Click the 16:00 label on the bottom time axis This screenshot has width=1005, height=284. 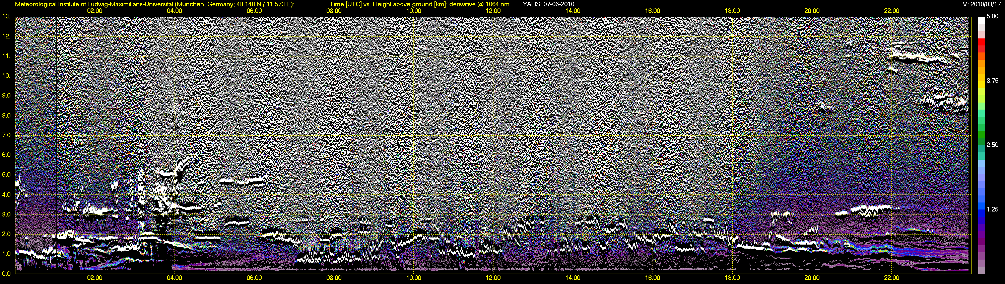coord(653,278)
